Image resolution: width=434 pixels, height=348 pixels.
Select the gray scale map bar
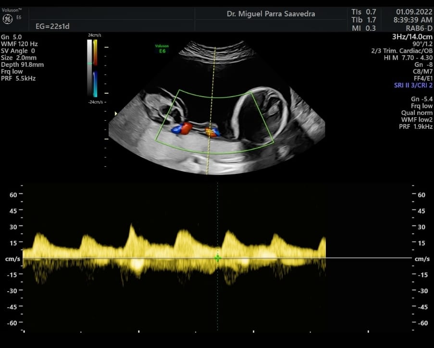(x=89, y=67)
